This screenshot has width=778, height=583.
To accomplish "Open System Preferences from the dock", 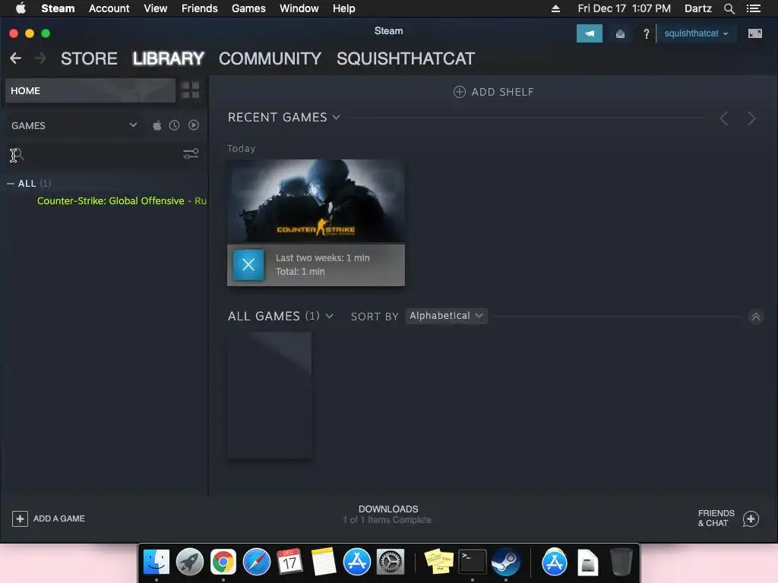I will pos(391,563).
